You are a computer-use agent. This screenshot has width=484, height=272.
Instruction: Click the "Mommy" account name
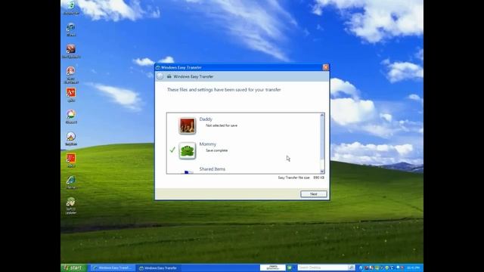208,144
